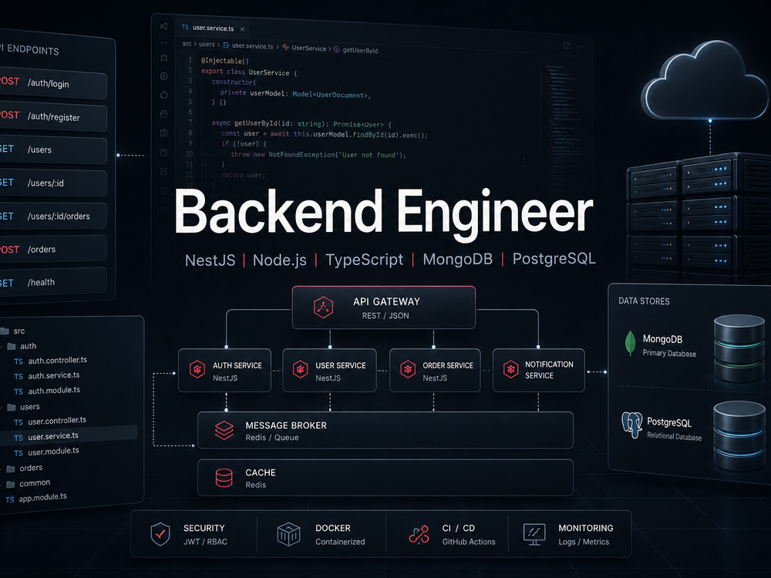Click the MongoDB leaf icon
The height and width of the screenshot is (578, 771).
(x=630, y=343)
